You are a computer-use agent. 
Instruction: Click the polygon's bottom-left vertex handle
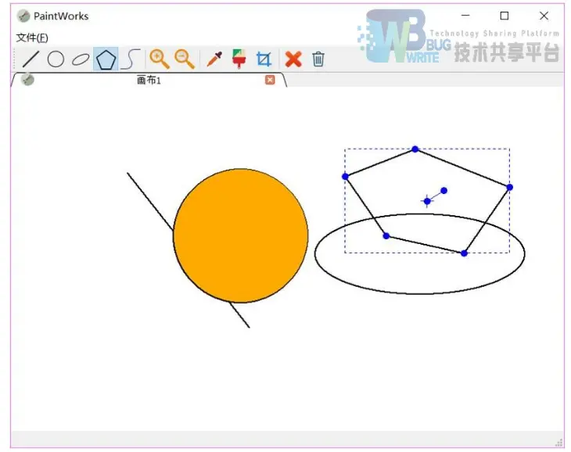(386, 236)
